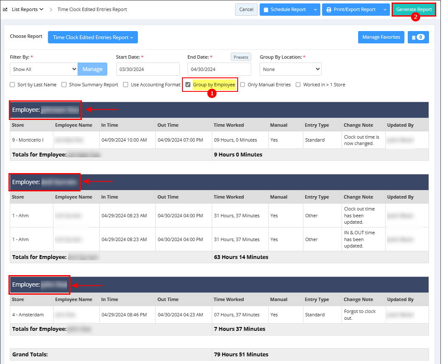Click the calendar icon on Schedule Report
Screen dimensions: 443x364
click(x=266, y=9)
